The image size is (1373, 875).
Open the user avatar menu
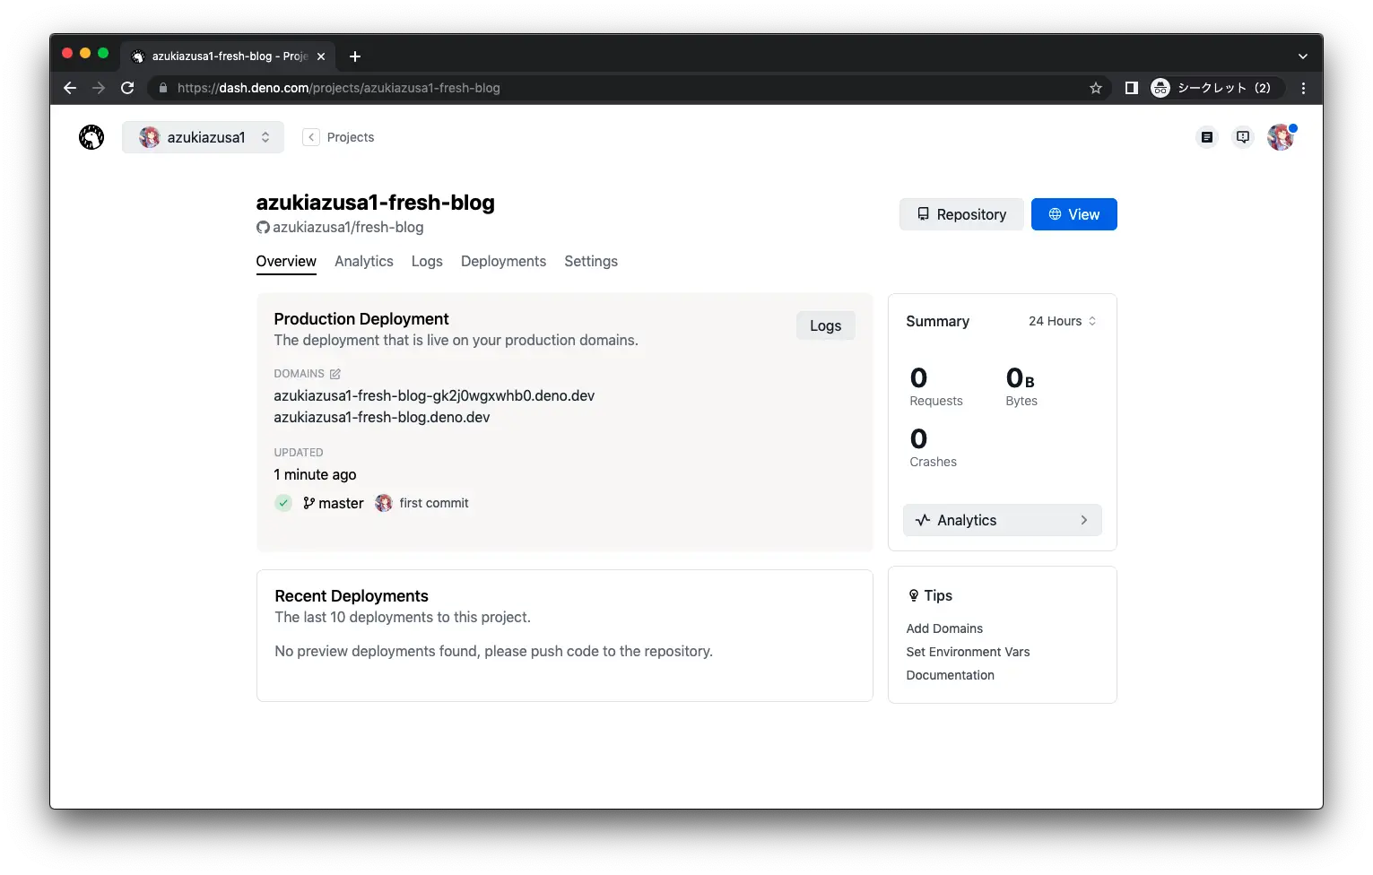(x=1281, y=137)
